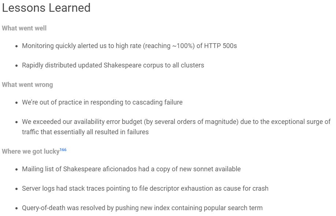The height and width of the screenshot is (216, 336).
Task: Click the bullet dot before Rapidly distributed
Action: click(x=17, y=66)
